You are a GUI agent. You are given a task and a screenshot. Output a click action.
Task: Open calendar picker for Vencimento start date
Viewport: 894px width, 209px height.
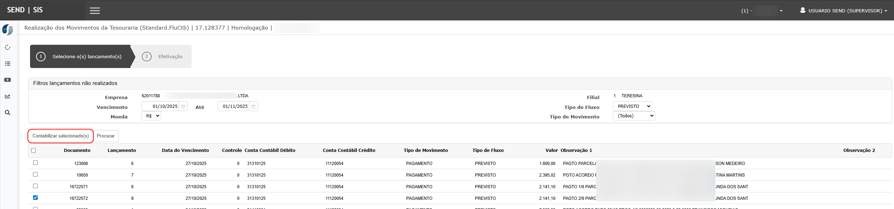(x=183, y=106)
